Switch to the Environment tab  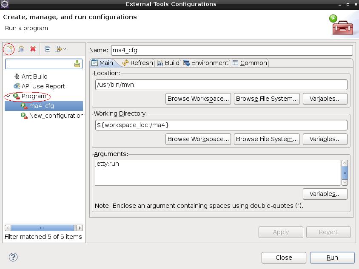(x=206, y=63)
